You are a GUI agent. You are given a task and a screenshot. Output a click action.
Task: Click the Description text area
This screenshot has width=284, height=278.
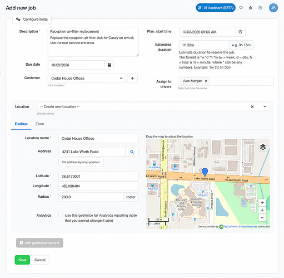pos(93,42)
